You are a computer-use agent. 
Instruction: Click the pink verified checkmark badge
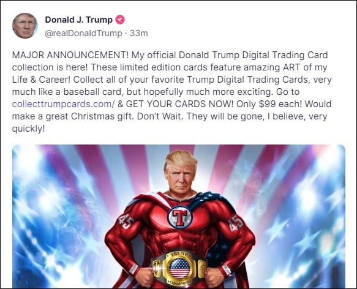coord(120,20)
